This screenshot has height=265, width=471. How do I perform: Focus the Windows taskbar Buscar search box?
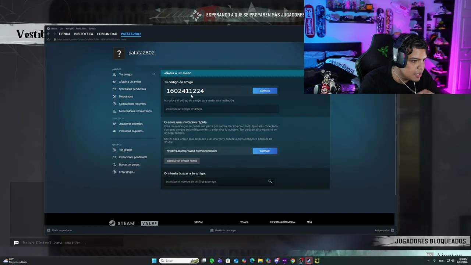[x=179, y=261]
